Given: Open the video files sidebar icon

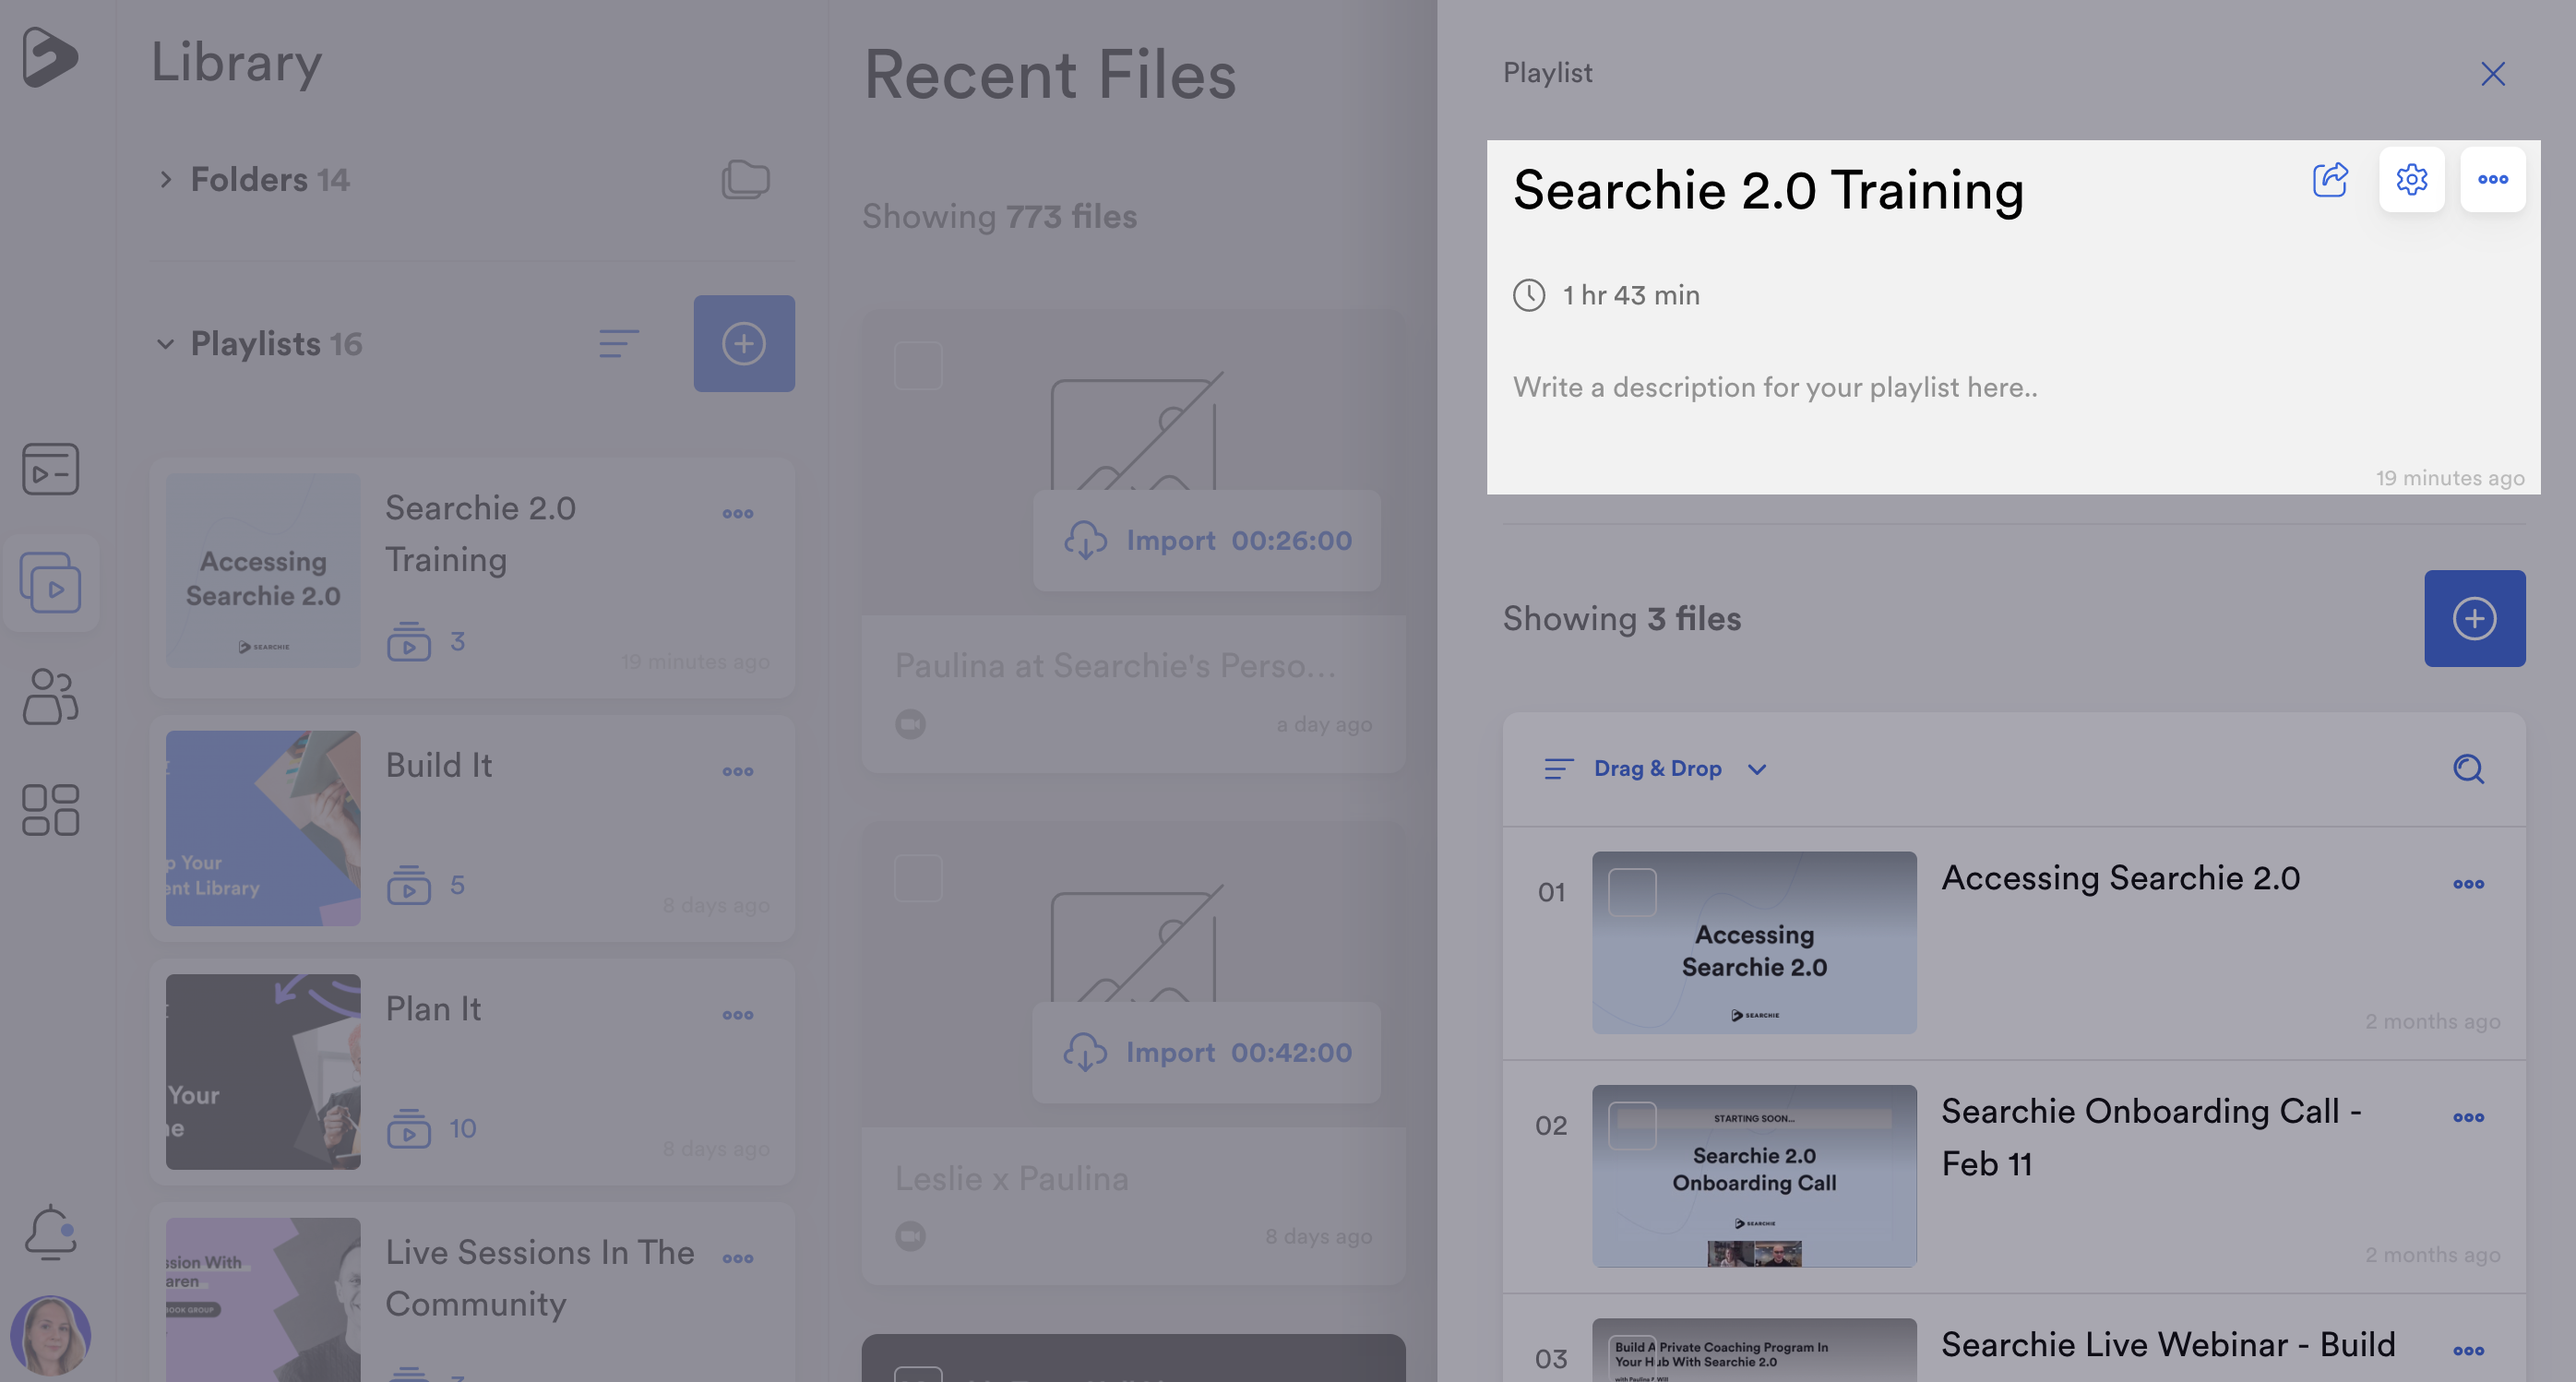Looking at the screenshot, I should pos(50,470).
